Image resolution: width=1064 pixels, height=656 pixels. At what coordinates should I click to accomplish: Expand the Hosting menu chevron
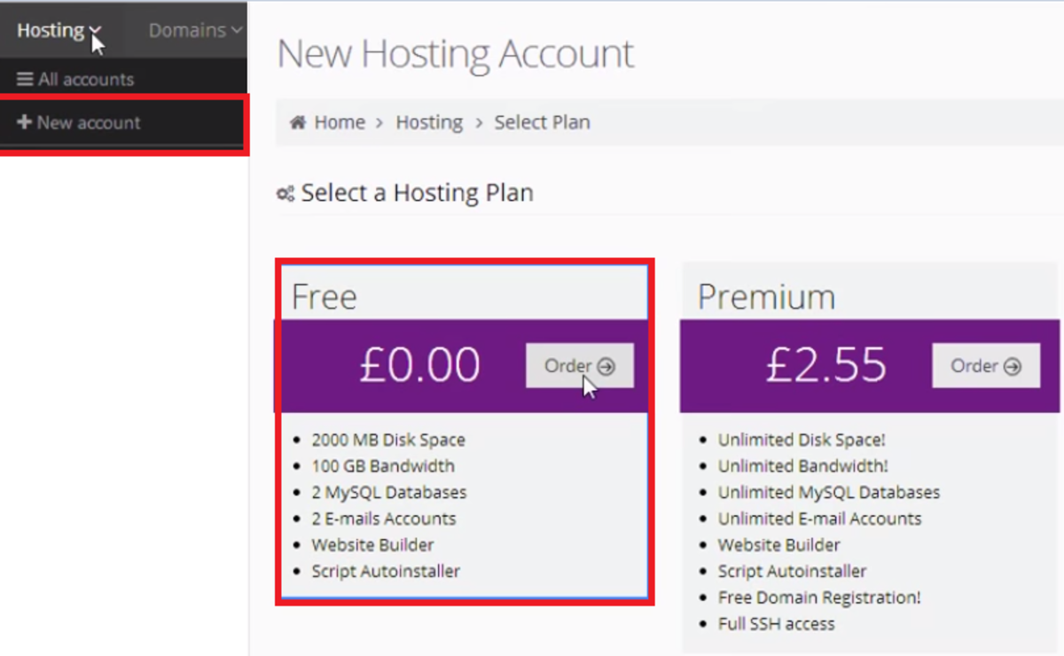coord(93,29)
